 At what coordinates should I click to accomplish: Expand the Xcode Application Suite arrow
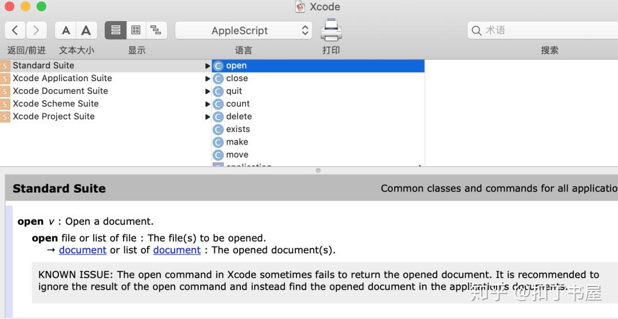pyautogui.click(x=208, y=78)
